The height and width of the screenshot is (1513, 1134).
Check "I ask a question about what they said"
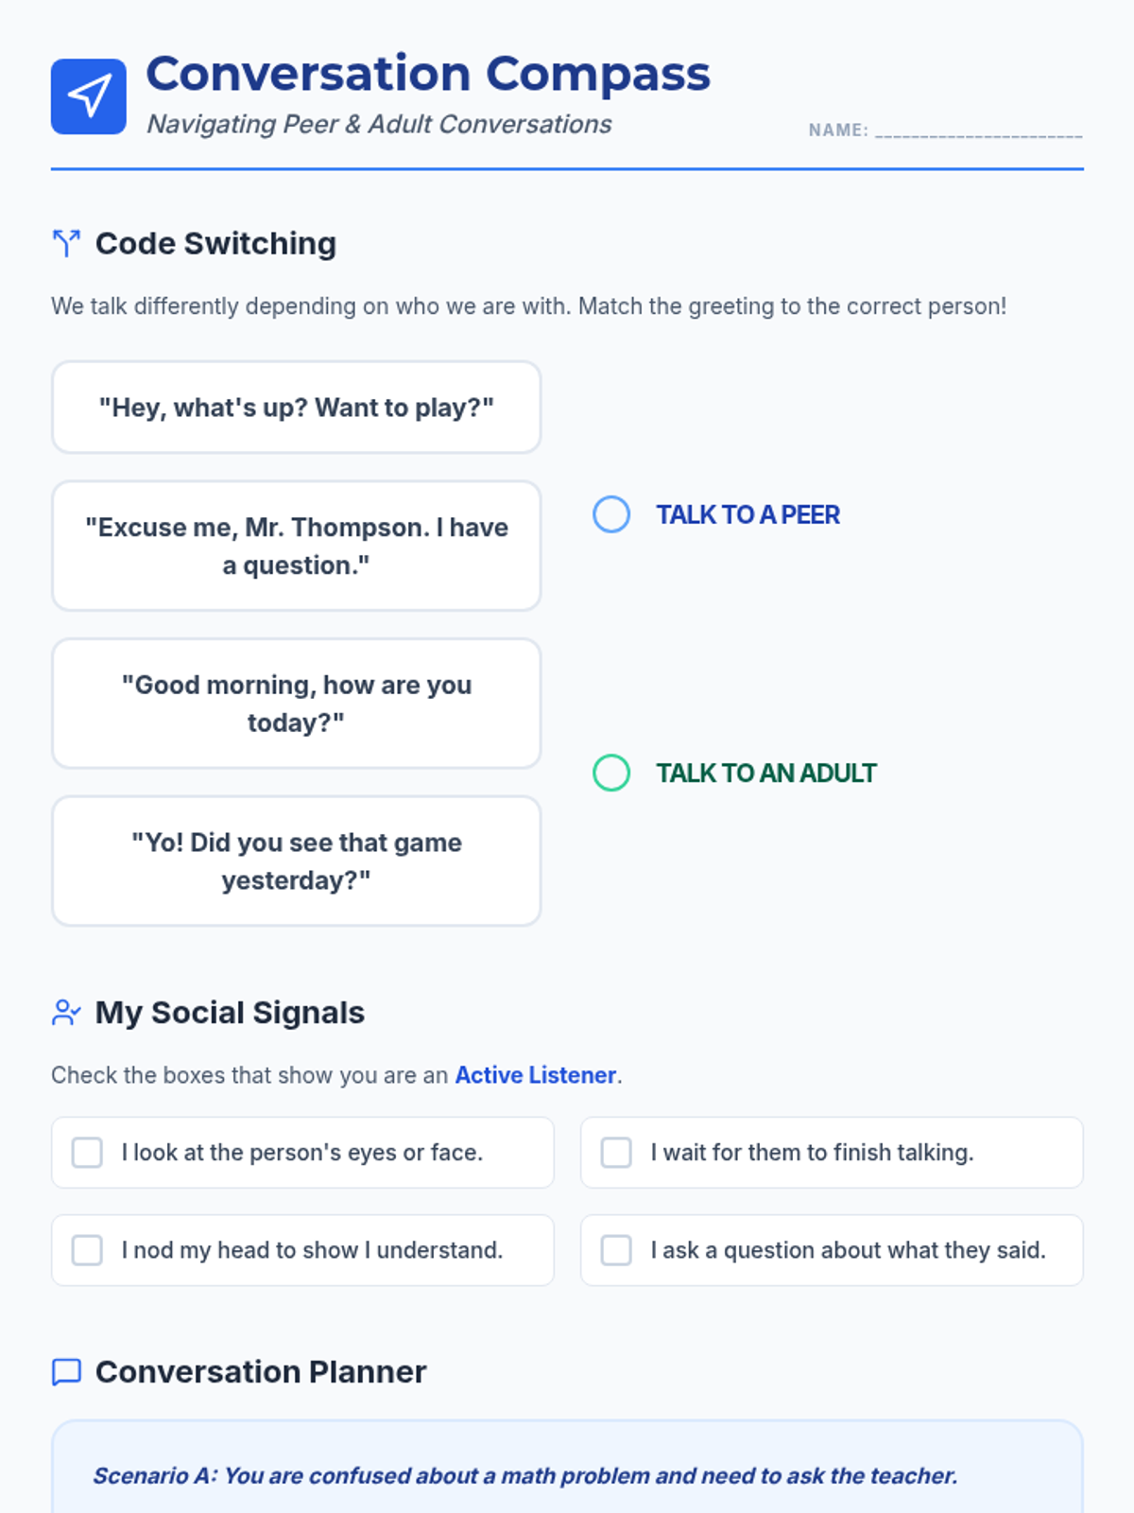tap(616, 1250)
